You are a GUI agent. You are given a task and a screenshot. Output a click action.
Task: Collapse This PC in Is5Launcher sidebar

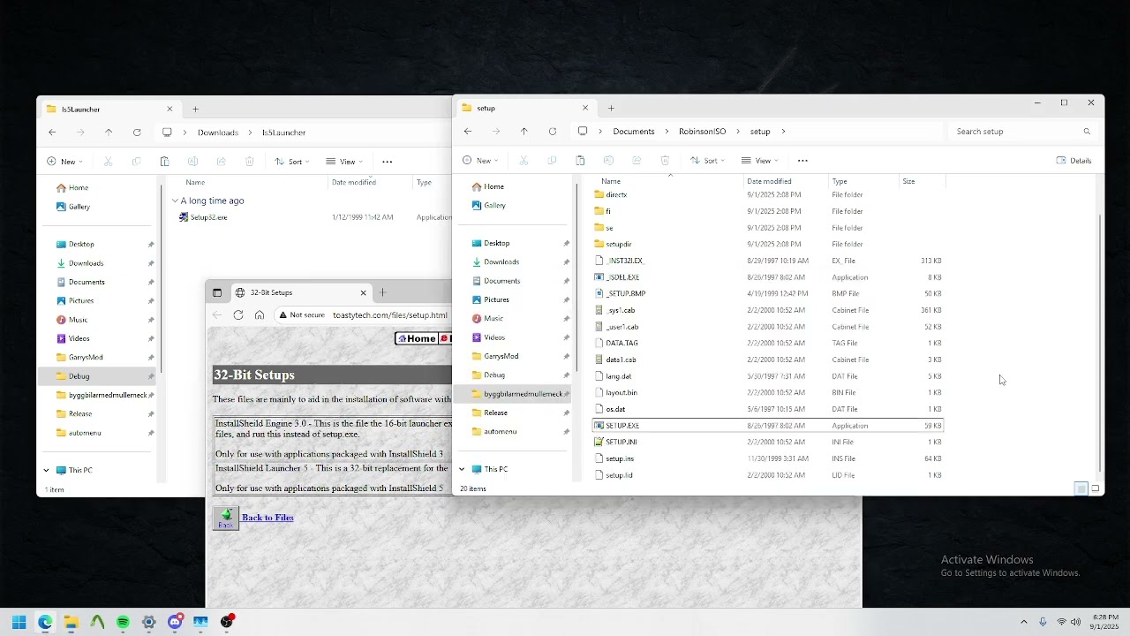(46, 470)
